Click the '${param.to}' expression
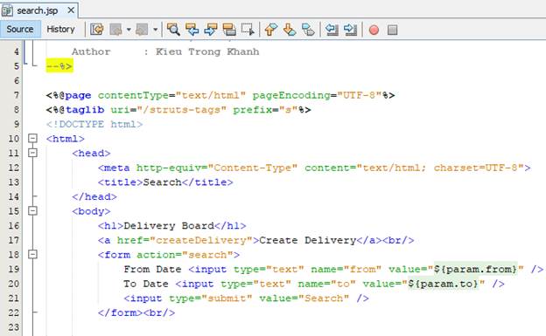 (443, 284)
